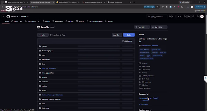Click the blue downloader extension icon
Screen dimensions: 207x111
(x=171, y=7)
